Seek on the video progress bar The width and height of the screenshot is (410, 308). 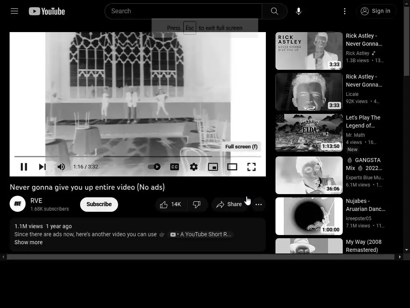click(x=138, y=156)
